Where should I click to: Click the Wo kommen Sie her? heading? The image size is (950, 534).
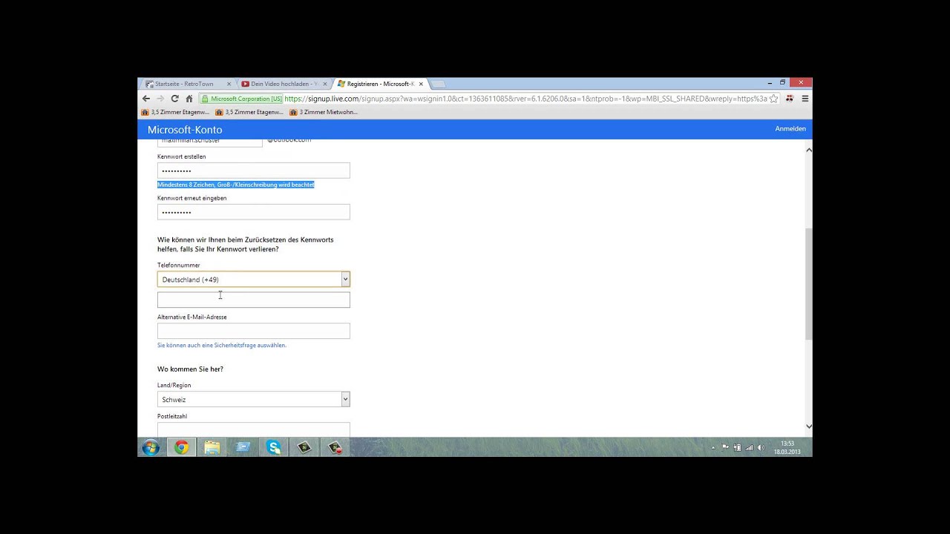pyautogui.click(x=190, y=369)
